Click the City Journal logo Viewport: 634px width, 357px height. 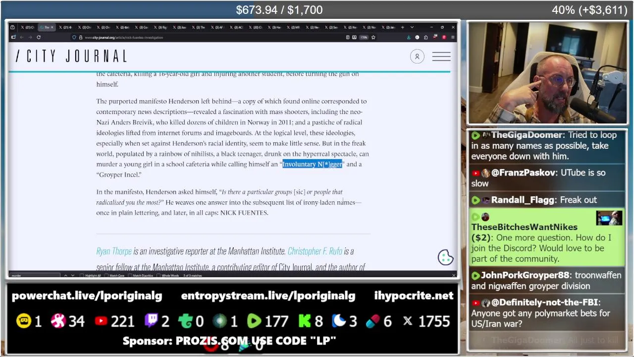[72, 56]
